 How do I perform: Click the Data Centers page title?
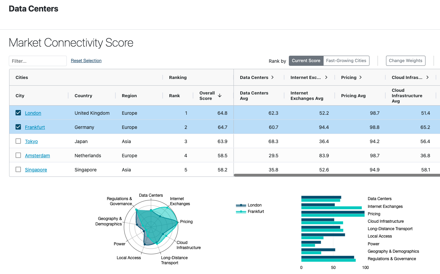[x=33, y=9]
